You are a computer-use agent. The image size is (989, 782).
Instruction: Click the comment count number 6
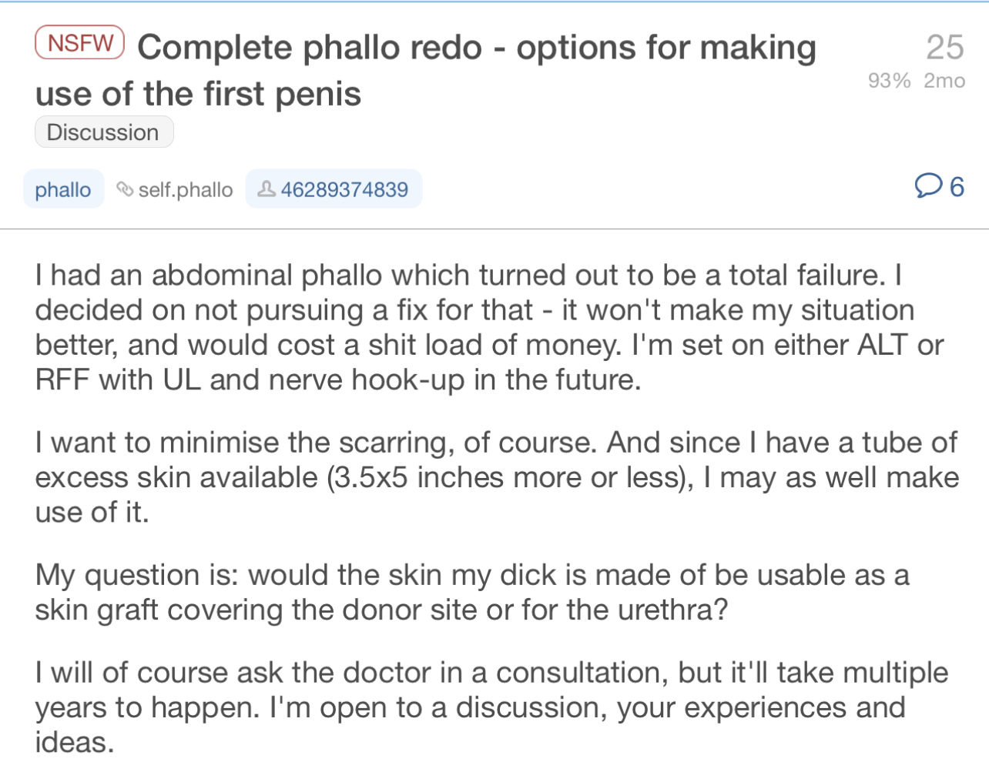(x=957, y=186)
